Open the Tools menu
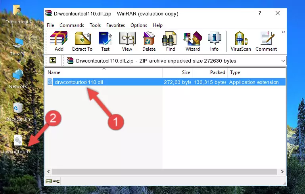 [95, 25]
